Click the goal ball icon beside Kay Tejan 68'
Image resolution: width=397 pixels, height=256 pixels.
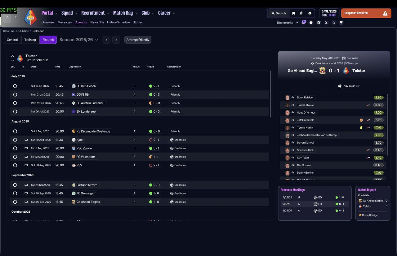click(x=340, y=86)
